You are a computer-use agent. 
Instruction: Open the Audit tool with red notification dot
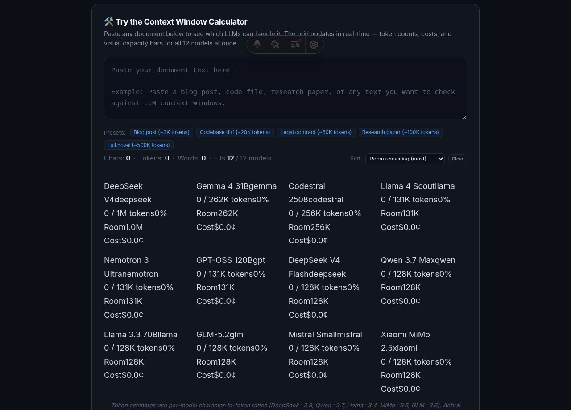pyautogui.click(x=295, y=45)
